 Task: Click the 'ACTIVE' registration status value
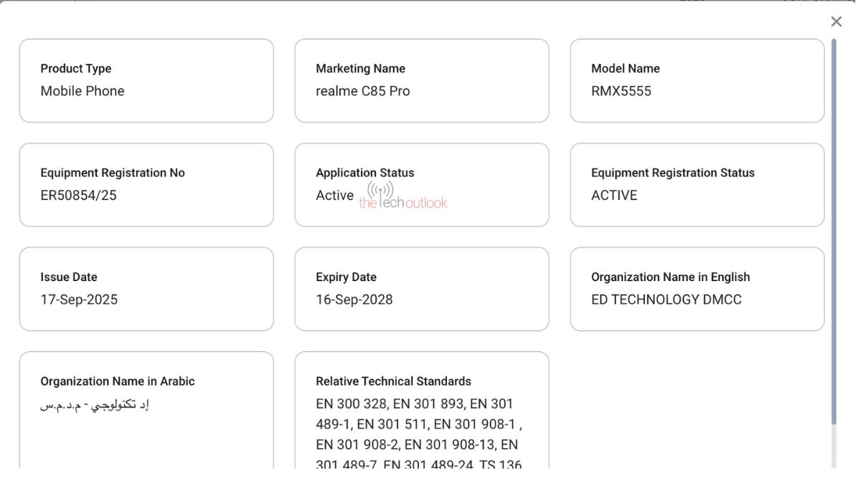[x=614, y=195]
